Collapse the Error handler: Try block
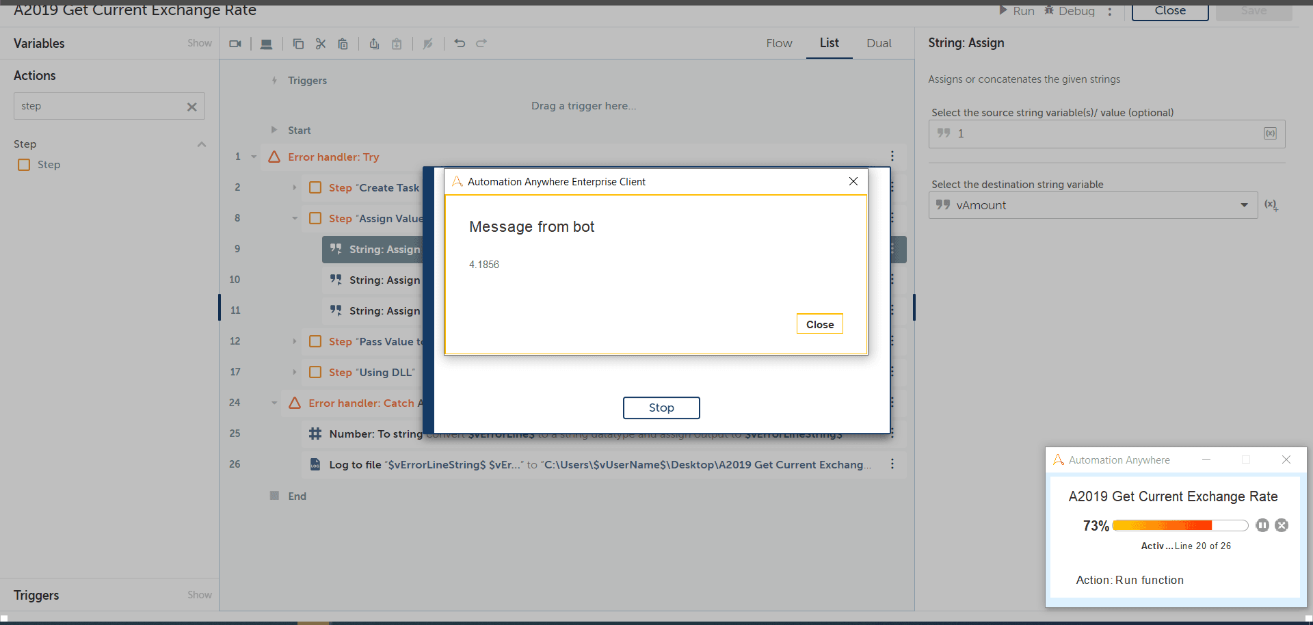 [x=254, y=157]
